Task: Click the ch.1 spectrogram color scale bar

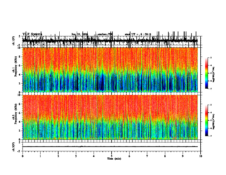Action: click(207, 73)
